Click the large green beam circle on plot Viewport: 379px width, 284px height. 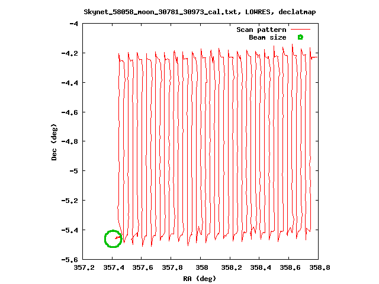[x=113, y=238]
